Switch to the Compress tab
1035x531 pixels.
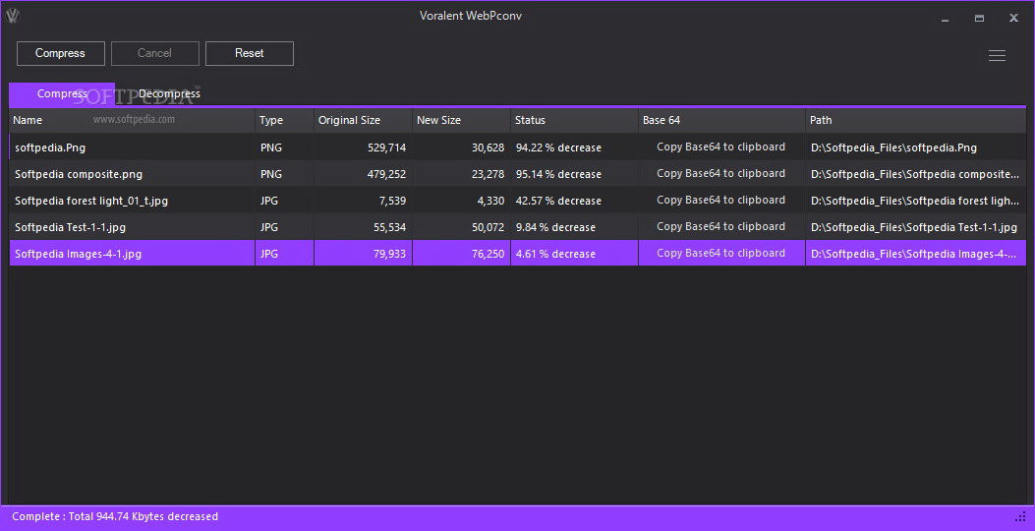62,93
